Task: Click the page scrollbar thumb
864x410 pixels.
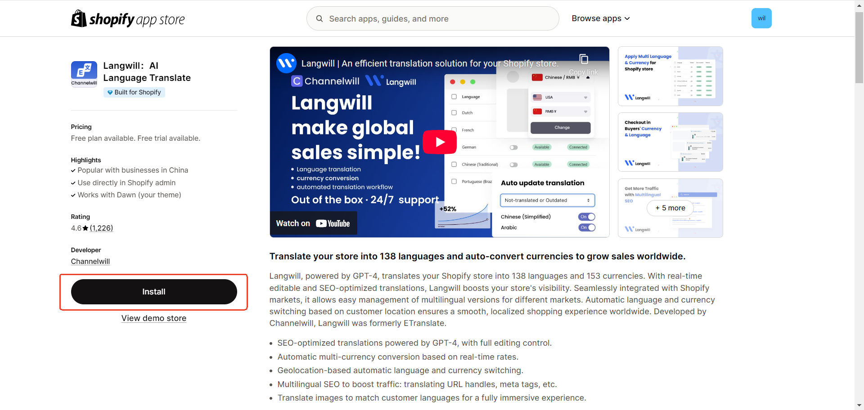Action: pos(859,47)
